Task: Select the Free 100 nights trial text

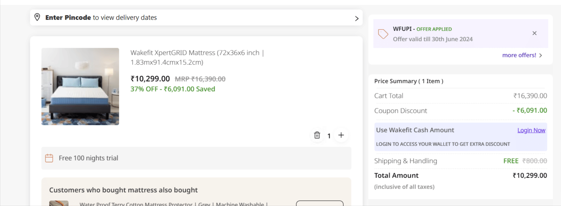Action: (x=88, y=158)
